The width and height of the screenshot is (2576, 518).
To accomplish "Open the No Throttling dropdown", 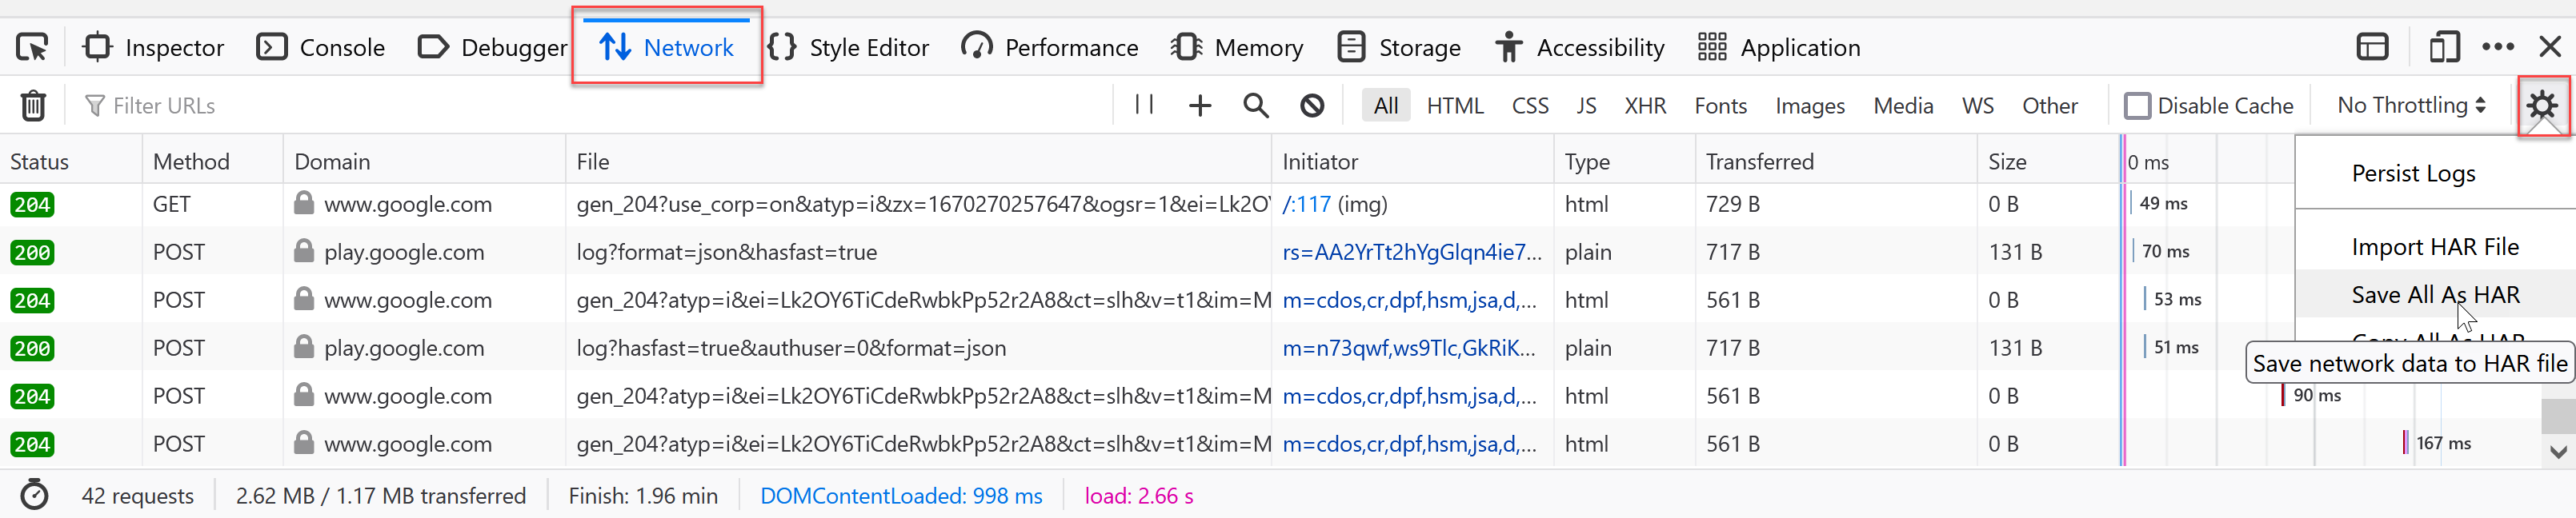I will click(x=2411, y=106).
